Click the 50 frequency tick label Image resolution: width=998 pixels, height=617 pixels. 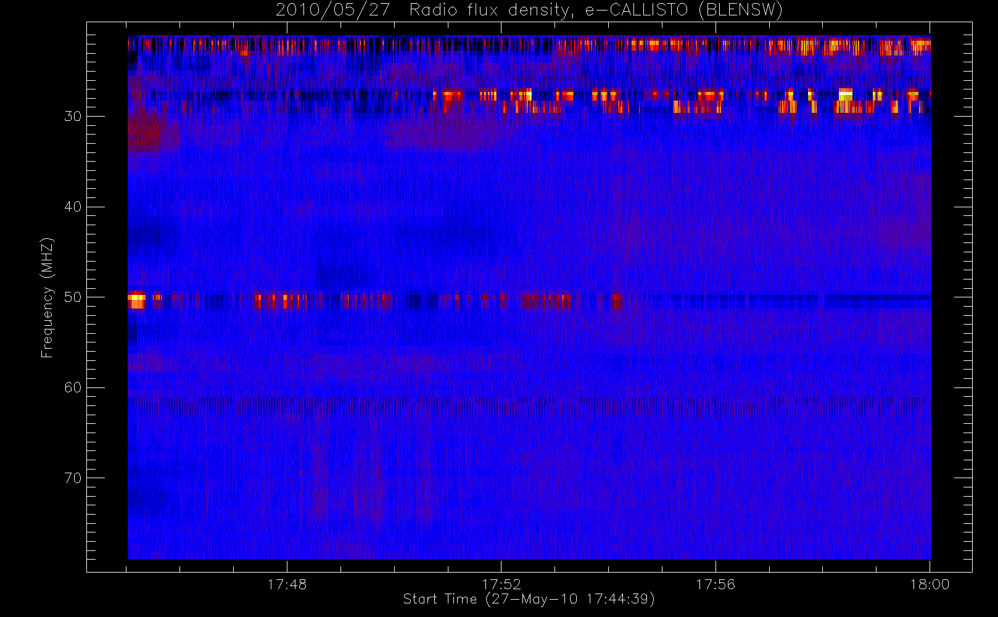(73, 297)
